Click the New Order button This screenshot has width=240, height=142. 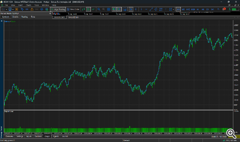73,9
